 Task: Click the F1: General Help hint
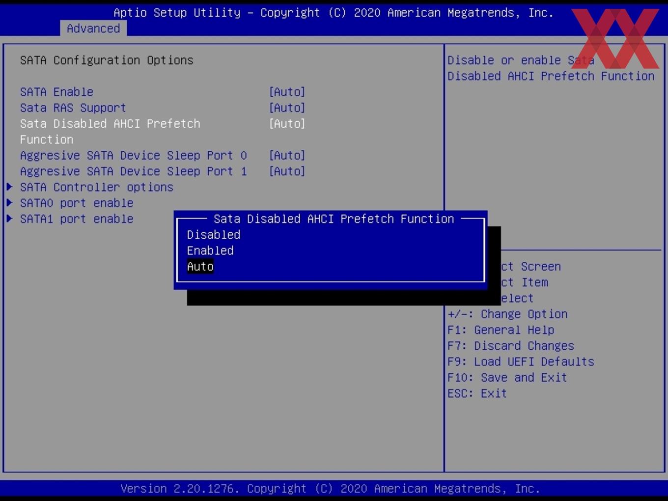click(x=501, y=330)
